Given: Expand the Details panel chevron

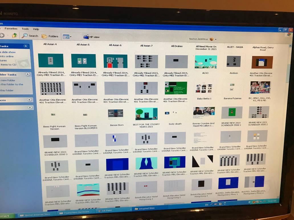Looking at the screenshot, I should pos(30,107).
